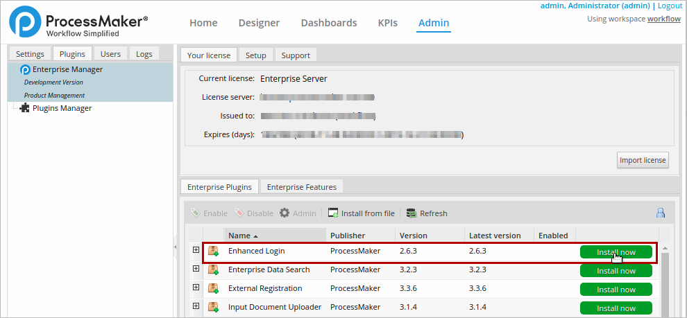Click the Install from file icon
Screen dimensions: 687x318
point(333,213)
